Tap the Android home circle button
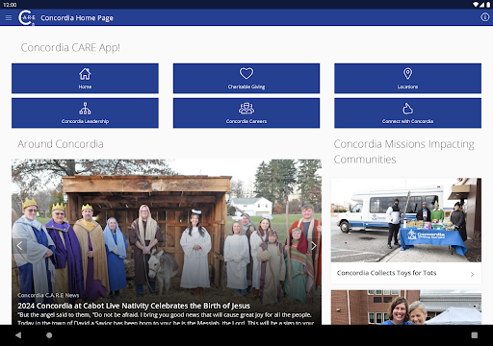The image size is (493, 346). [49, 335]
